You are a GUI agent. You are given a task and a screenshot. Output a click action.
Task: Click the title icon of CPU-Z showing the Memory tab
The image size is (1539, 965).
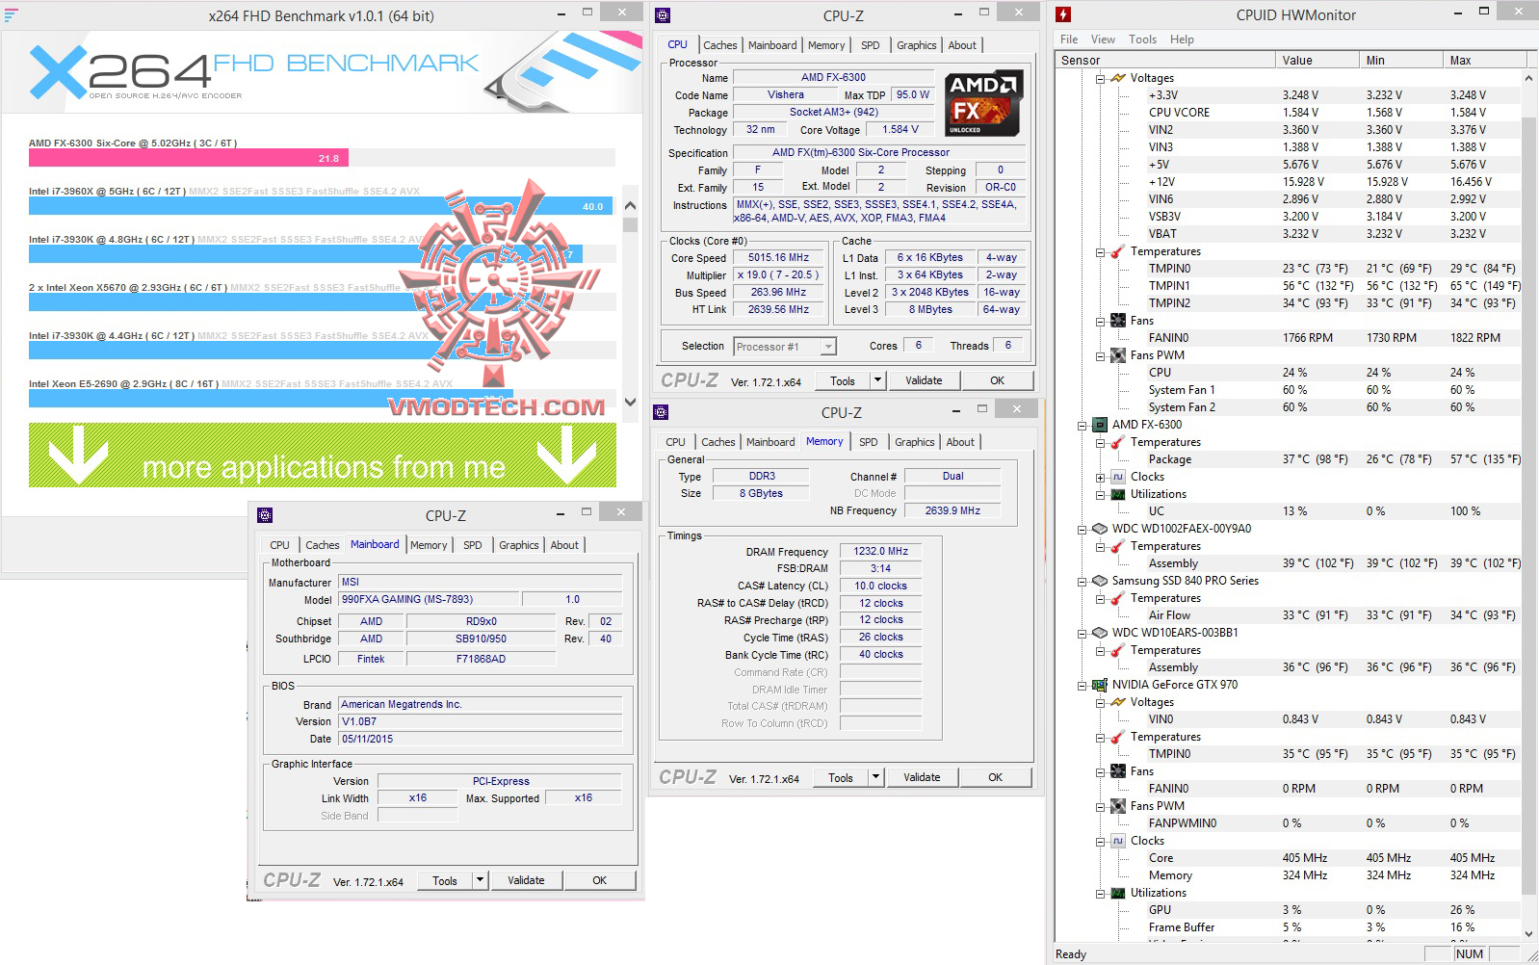click(661, 412)
